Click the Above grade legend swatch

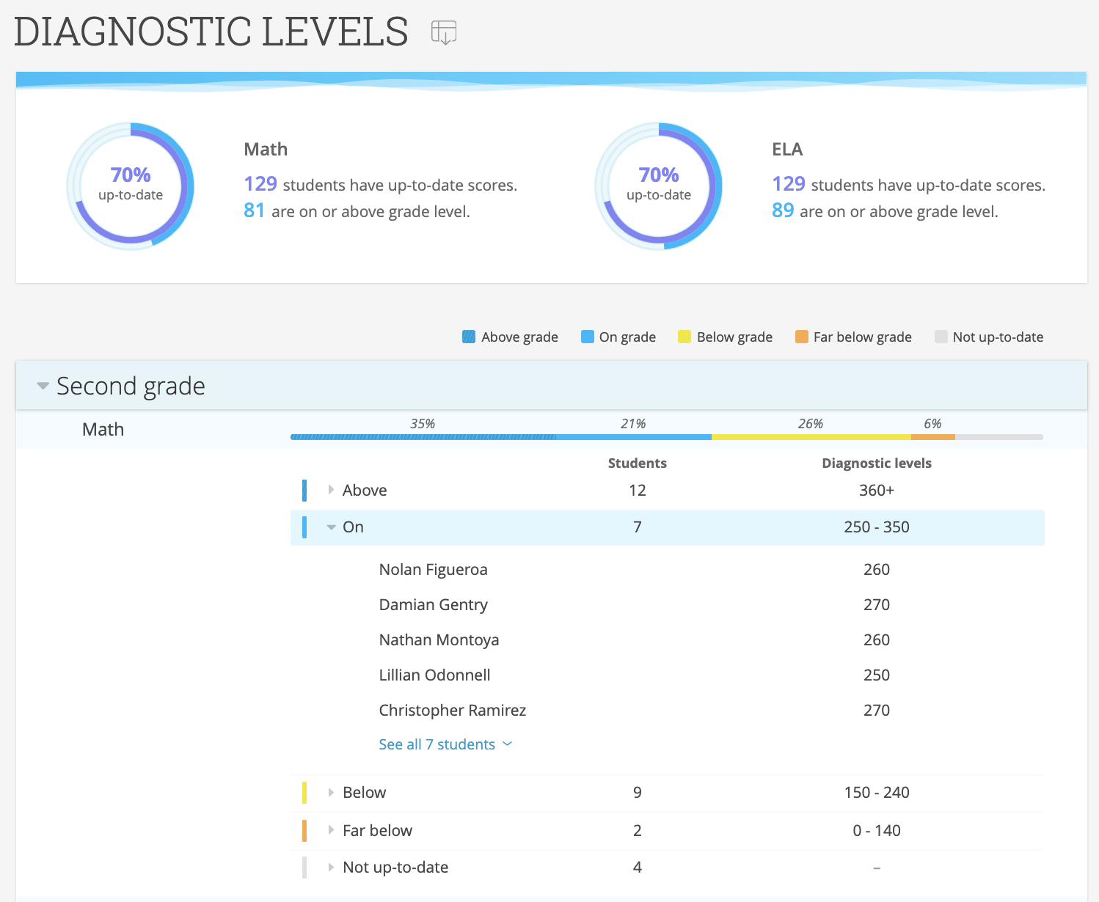point(469,337)
